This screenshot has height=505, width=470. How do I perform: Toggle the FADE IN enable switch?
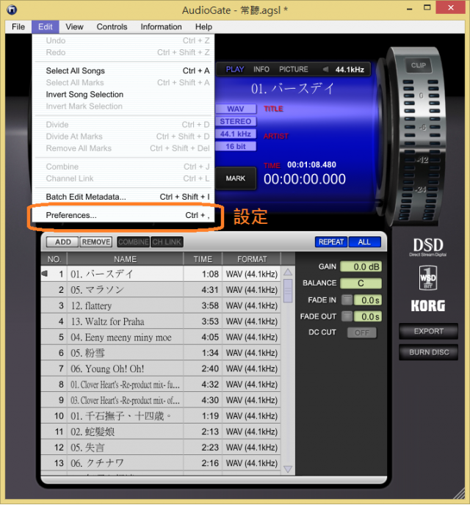point(347,299)
